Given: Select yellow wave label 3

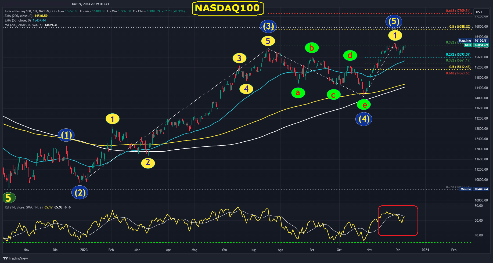Looking at the screenshot, I should [239, 58].
